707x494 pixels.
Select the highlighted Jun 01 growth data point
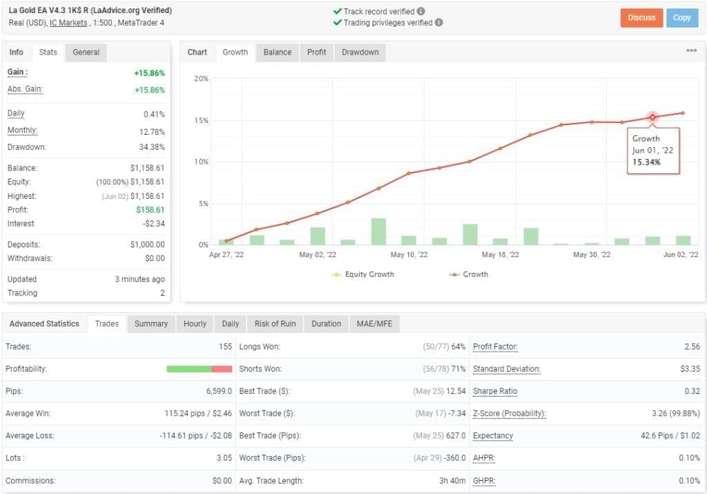coord(651,117)
